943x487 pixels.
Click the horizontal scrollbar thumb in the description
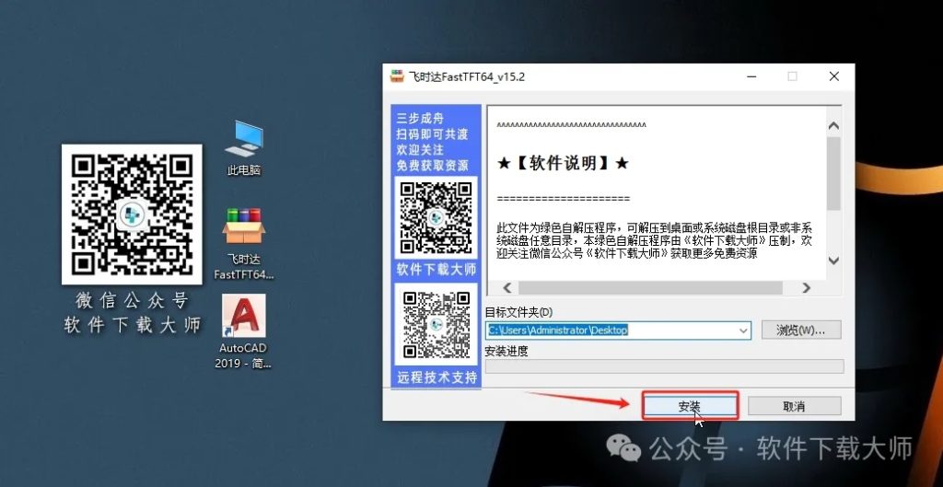(650, 287)
